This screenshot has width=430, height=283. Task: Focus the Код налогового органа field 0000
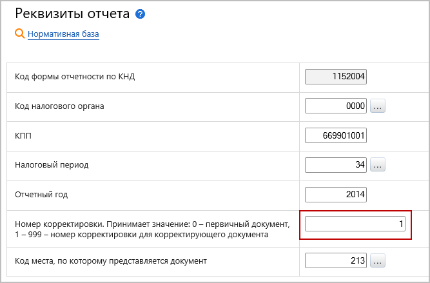click(336, 106)
